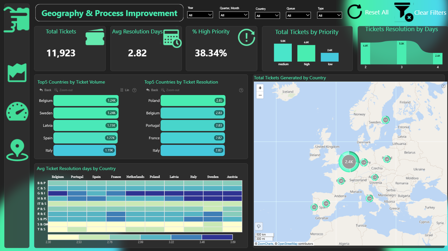The image size is (448, 251).
Task: Click the Netherlands column header in the heatmap
Action: coord(135,177)
